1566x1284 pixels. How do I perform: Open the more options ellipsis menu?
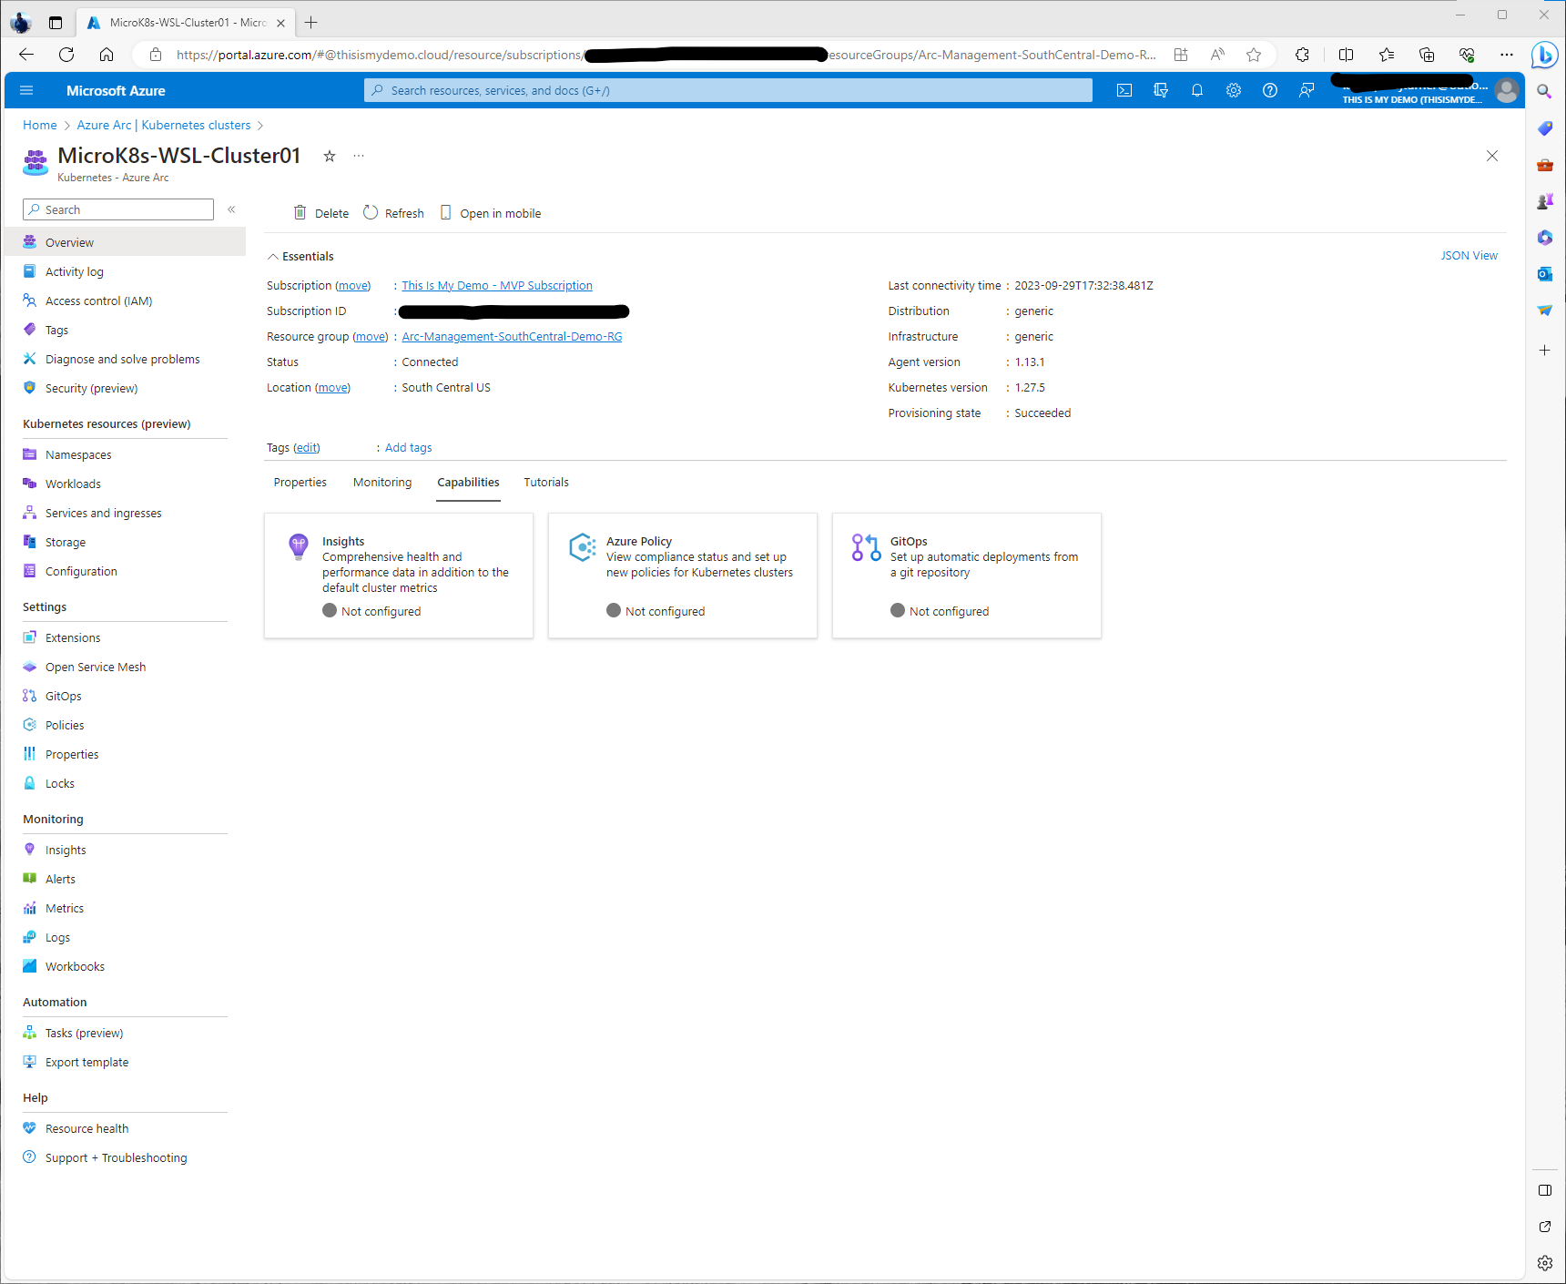tap(359, 157)
